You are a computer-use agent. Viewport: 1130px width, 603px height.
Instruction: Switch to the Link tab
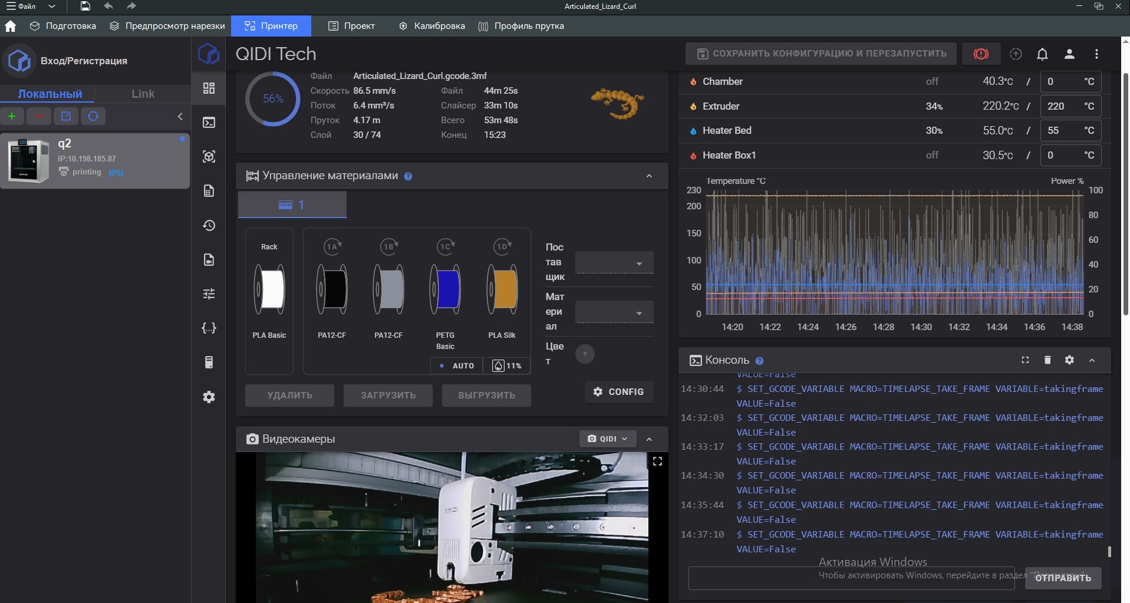coord(143,94)
